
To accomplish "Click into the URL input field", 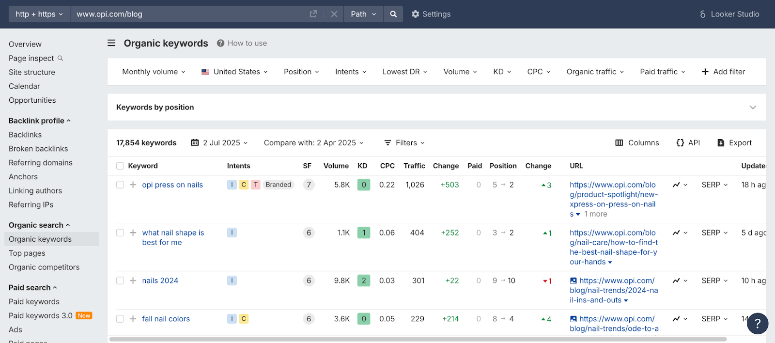I will pyautogui.click(x=189, y=14).
